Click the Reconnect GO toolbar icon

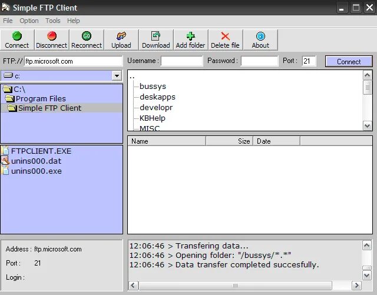pyautogui.click(x=87, y=36)
